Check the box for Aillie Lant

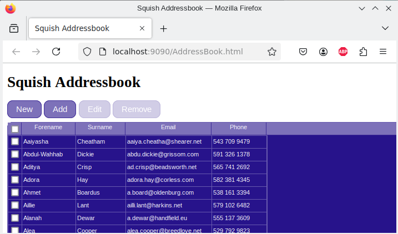point(15,205)
